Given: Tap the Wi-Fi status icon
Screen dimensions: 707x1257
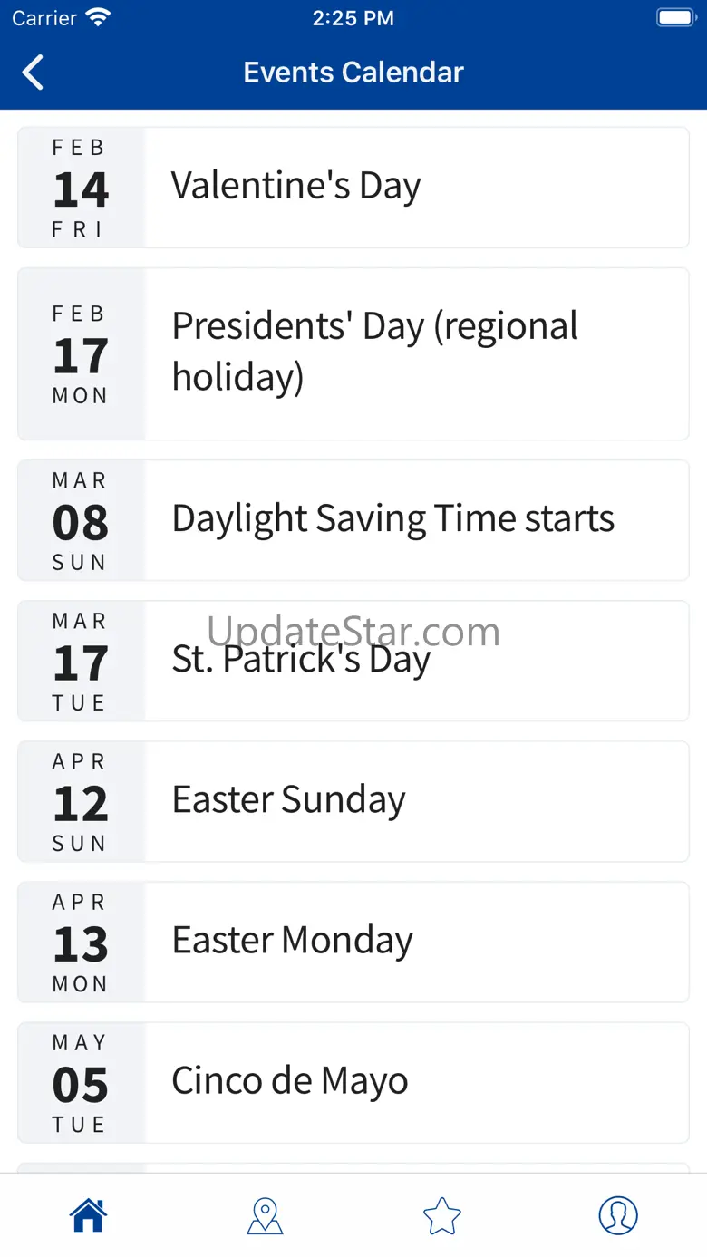Looking at the screenshot, I should [97, 18].
